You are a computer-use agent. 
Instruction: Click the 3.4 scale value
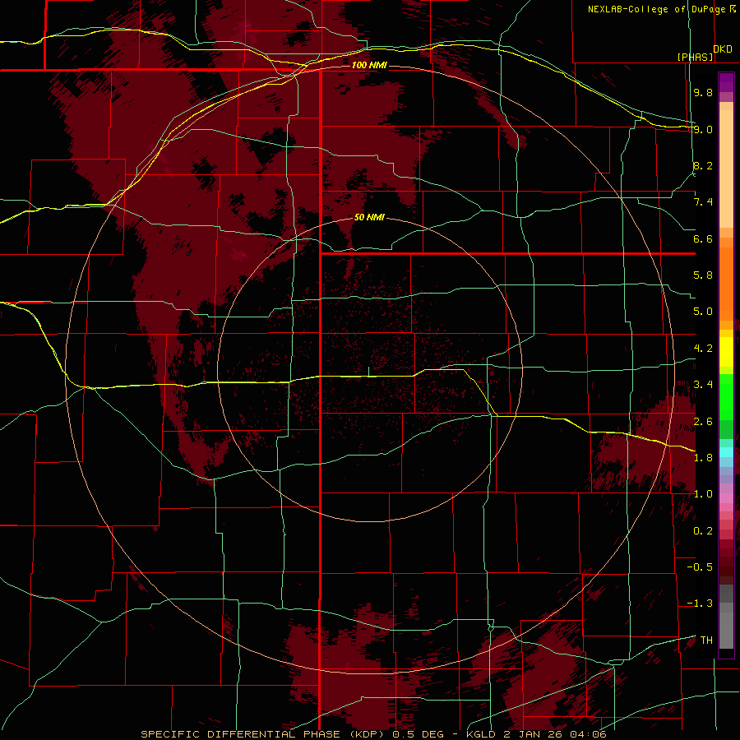coord(703,385)
